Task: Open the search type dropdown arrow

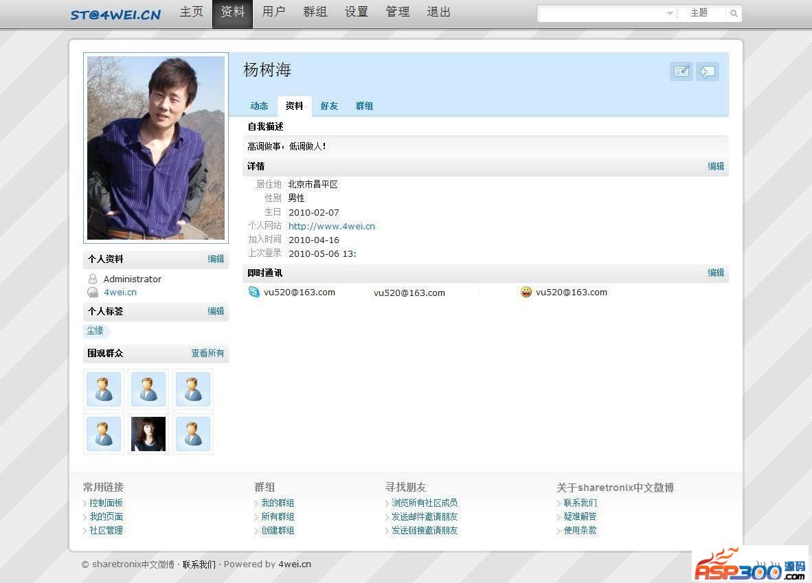Action: (x=670, y=13)
